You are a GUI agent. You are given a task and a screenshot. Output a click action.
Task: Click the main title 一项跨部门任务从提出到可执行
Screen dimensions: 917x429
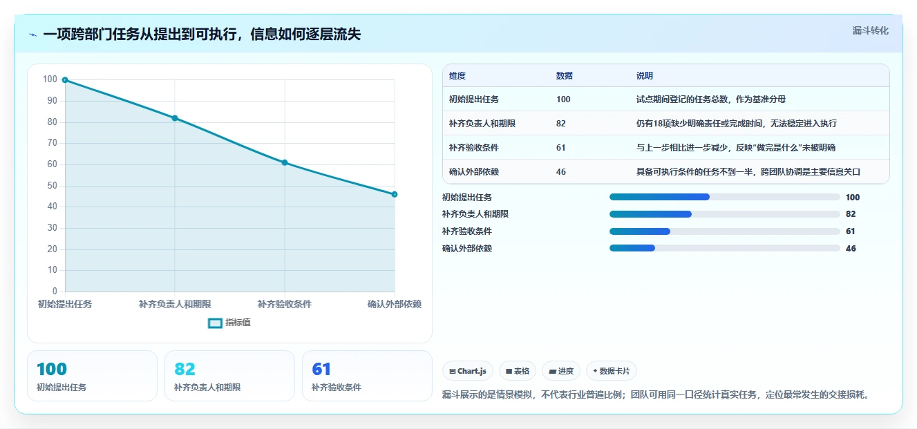[x=202, y=35]
